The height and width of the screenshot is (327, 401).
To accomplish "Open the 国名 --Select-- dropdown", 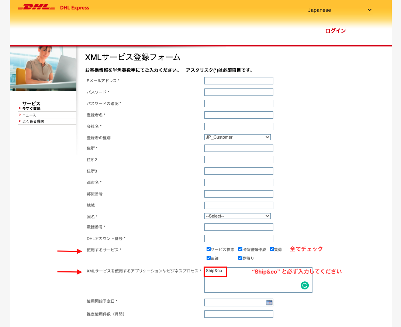I will tap(237, 216).
